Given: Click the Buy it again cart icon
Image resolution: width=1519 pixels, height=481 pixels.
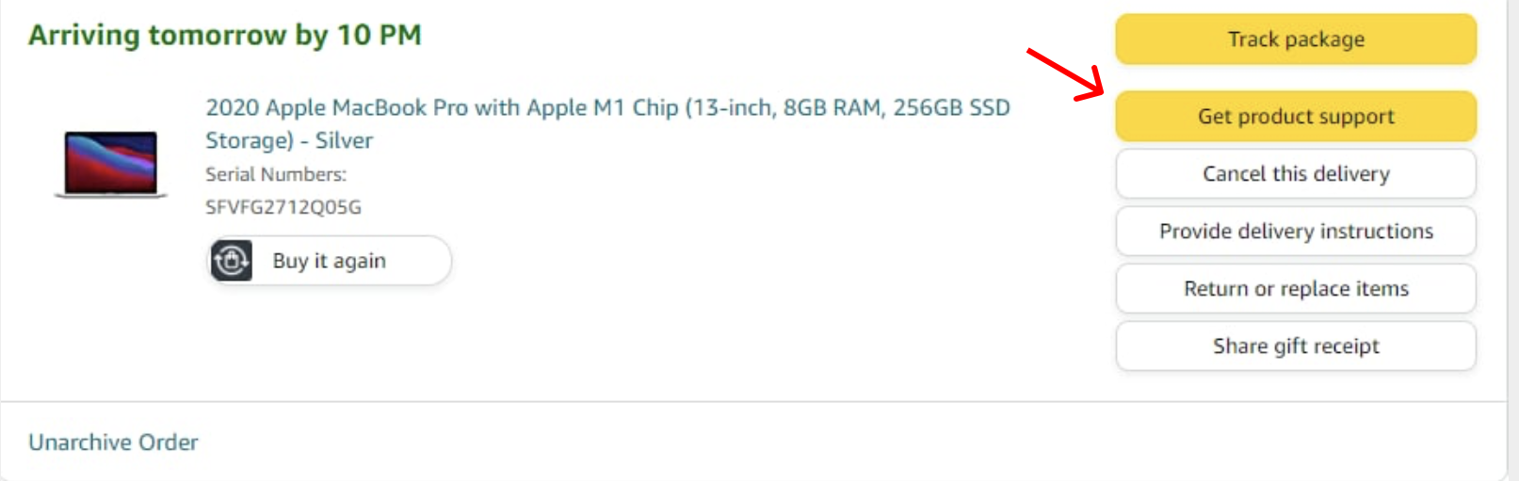Looking at the screenshot, I should [x=232, y=261].
